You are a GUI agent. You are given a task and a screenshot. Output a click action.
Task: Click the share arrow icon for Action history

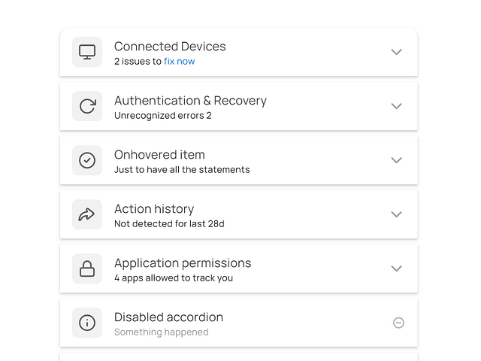coord(87,214)
